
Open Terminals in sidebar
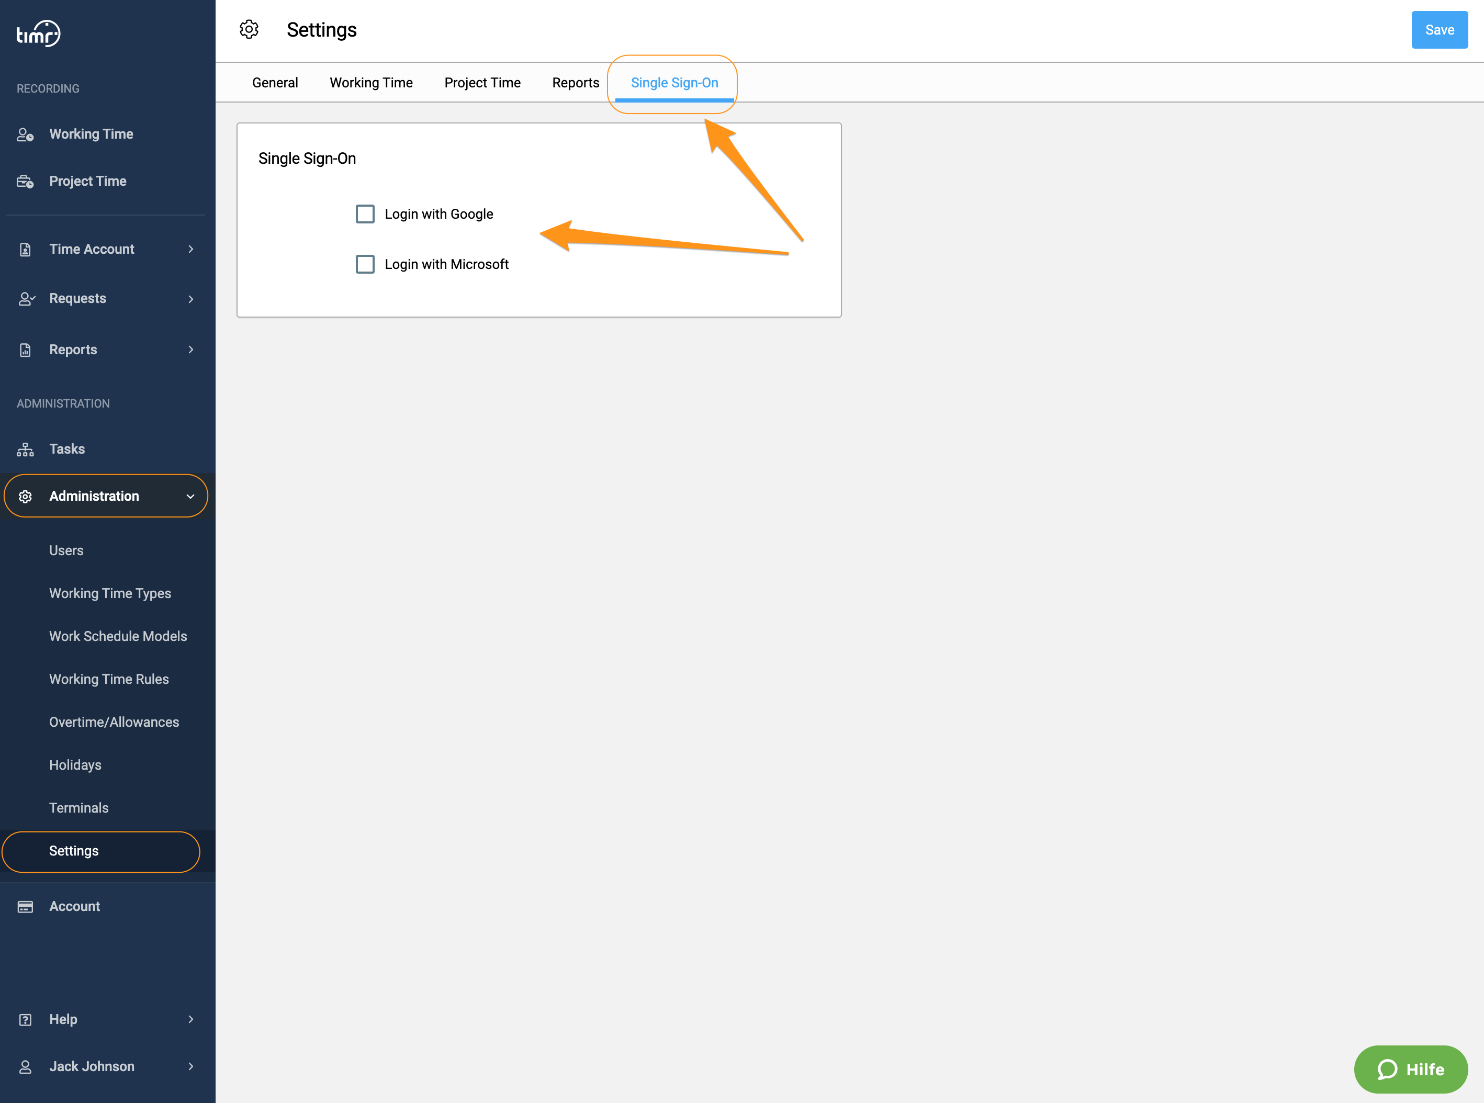[x=79, y=808]
